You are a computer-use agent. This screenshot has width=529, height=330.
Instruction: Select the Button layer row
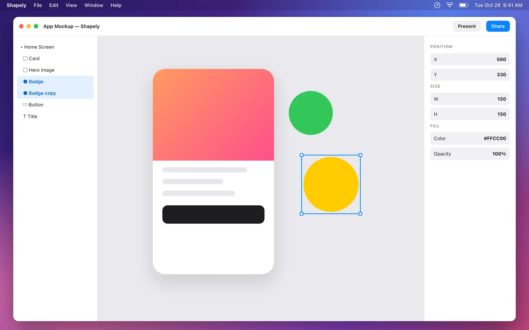click(55, 105)
